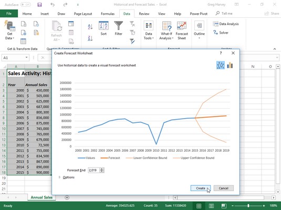Viewport: 281px width, 210px height.
Task: Click Sort A to Z icon
Action: [x=90, y=27]
